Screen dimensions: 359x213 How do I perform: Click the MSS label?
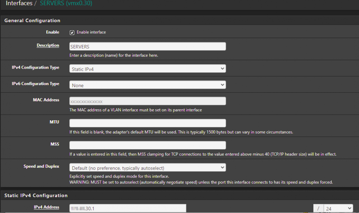point(55,144)
